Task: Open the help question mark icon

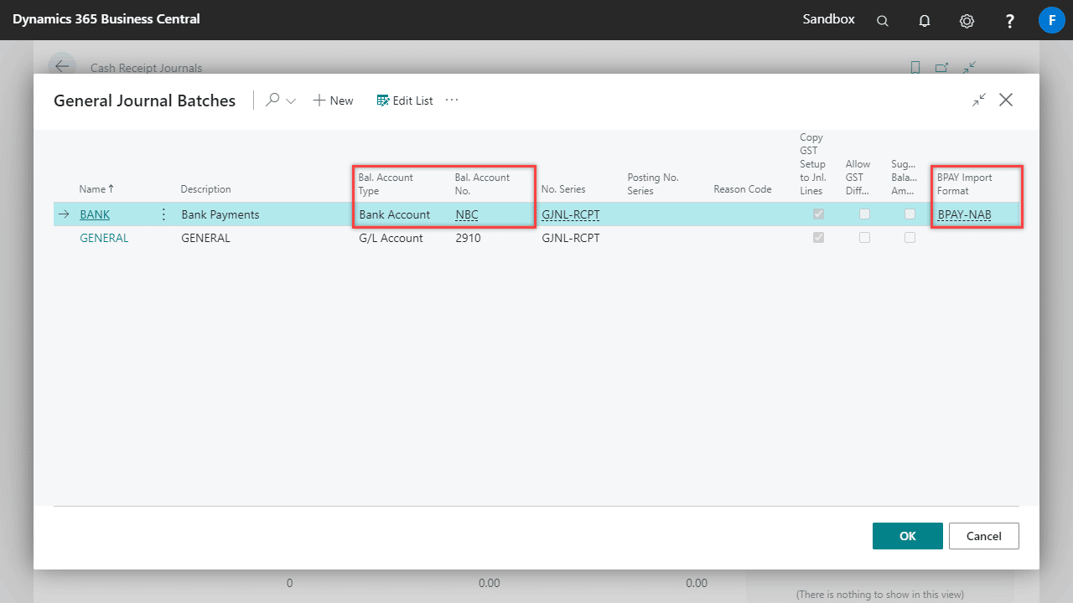Action: [1010, 21]
